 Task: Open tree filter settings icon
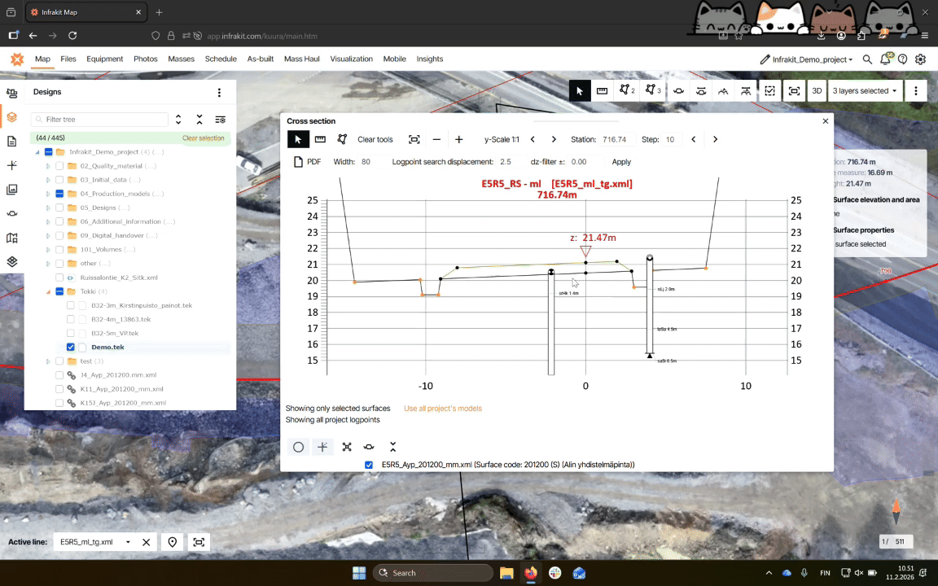point(220,120)
